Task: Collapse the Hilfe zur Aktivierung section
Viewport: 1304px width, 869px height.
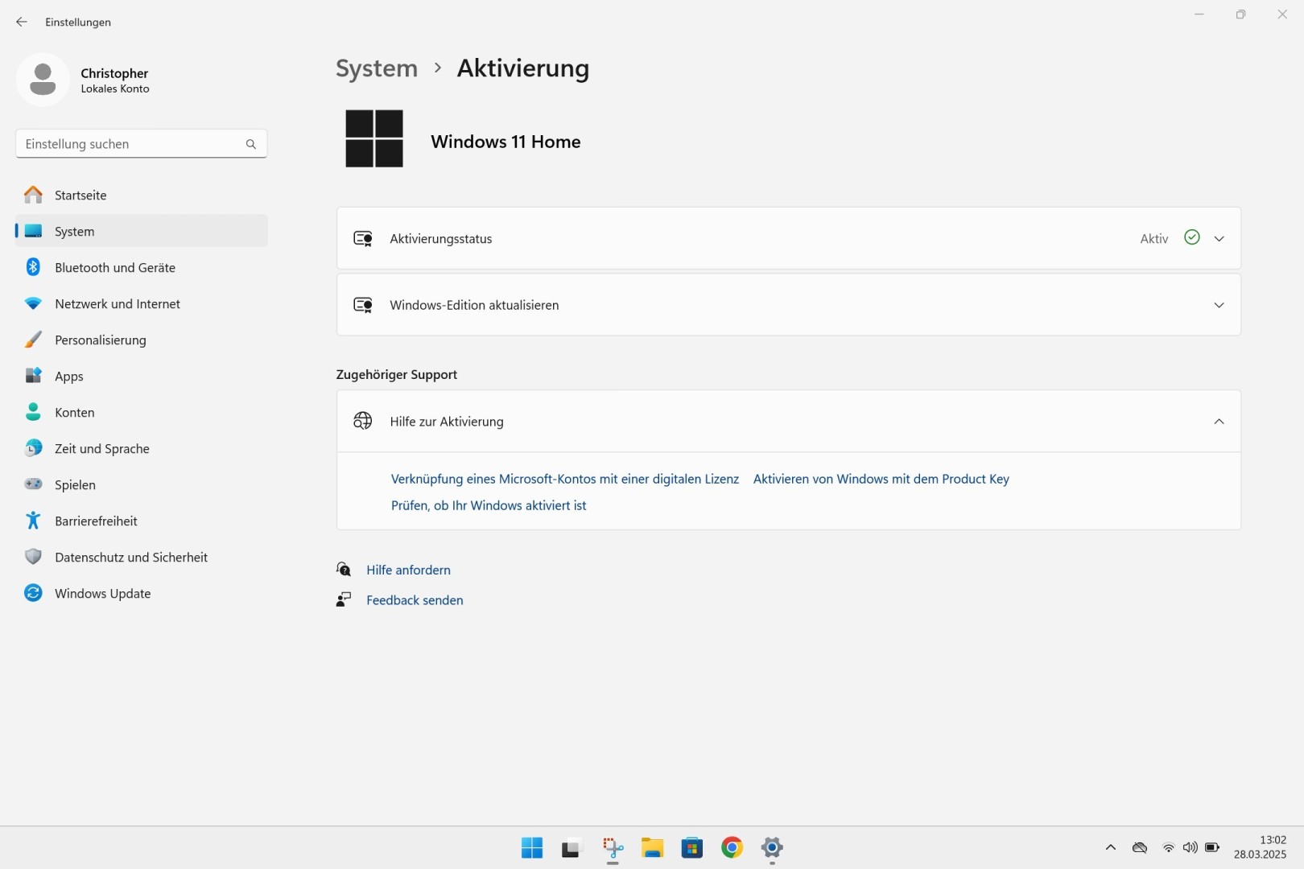Action: tap(1219, 422)
